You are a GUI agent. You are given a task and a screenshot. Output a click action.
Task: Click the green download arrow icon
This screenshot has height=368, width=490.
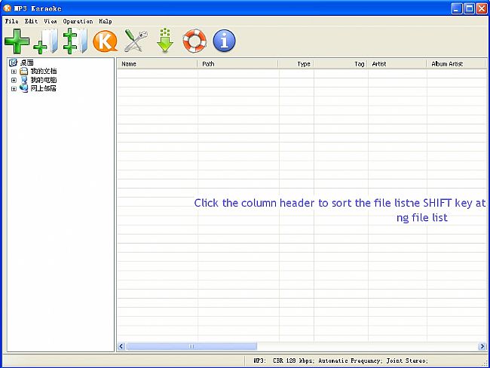(165, 40)
